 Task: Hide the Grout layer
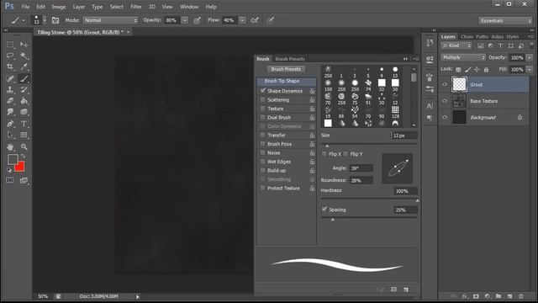pyautogui.click(x=445, y=84)
